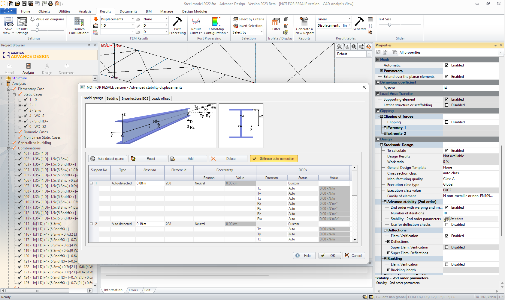The height and width of the screenshot is (300, 505).
Task: Click Cancel in stability dialog
Action: click(x=354, y=255)
